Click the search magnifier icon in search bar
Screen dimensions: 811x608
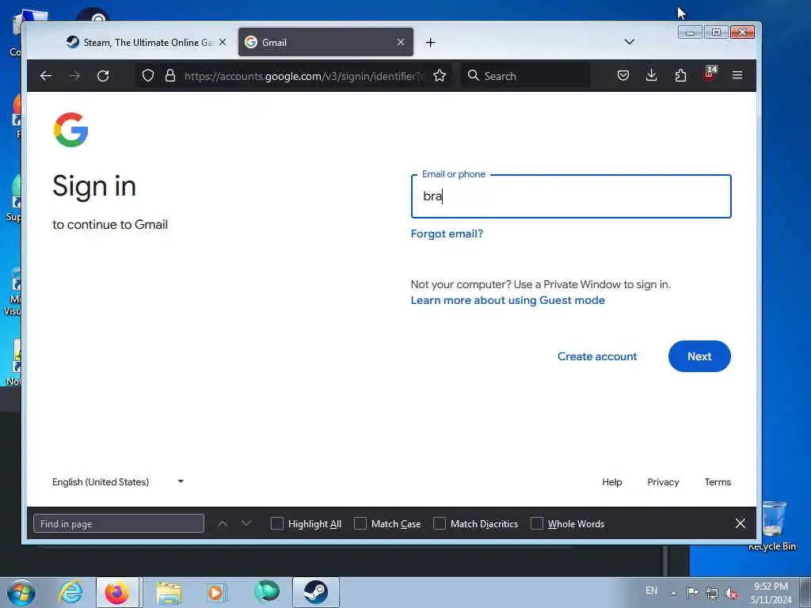[x=473, y=75]
